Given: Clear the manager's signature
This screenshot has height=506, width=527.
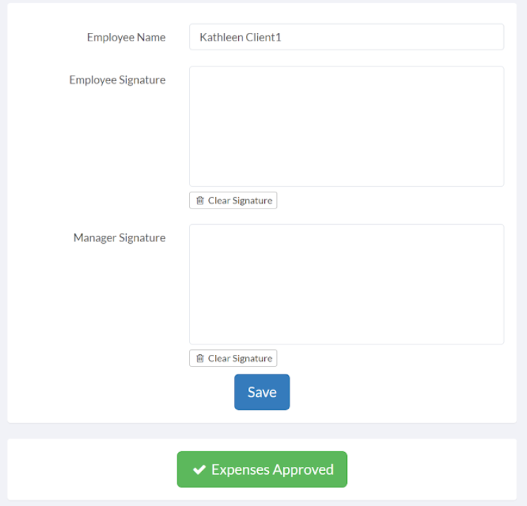Looking at the screenshot, I should [x=233, y=358].
